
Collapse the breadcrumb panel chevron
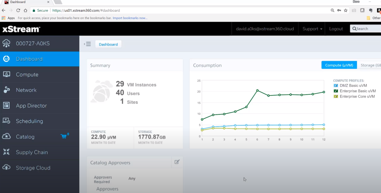87,44
